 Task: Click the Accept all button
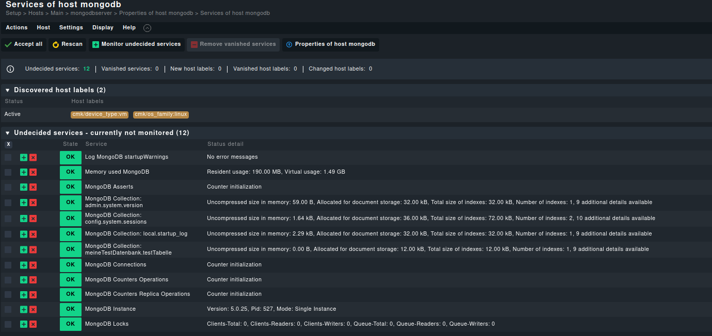tap(24, 44)
